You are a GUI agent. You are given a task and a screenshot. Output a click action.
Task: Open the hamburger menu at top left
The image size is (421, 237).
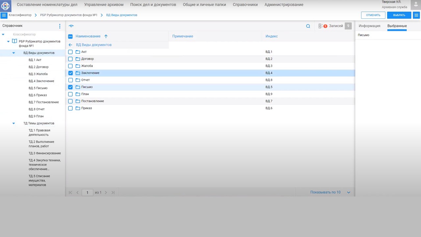click(x=4, y=15)
